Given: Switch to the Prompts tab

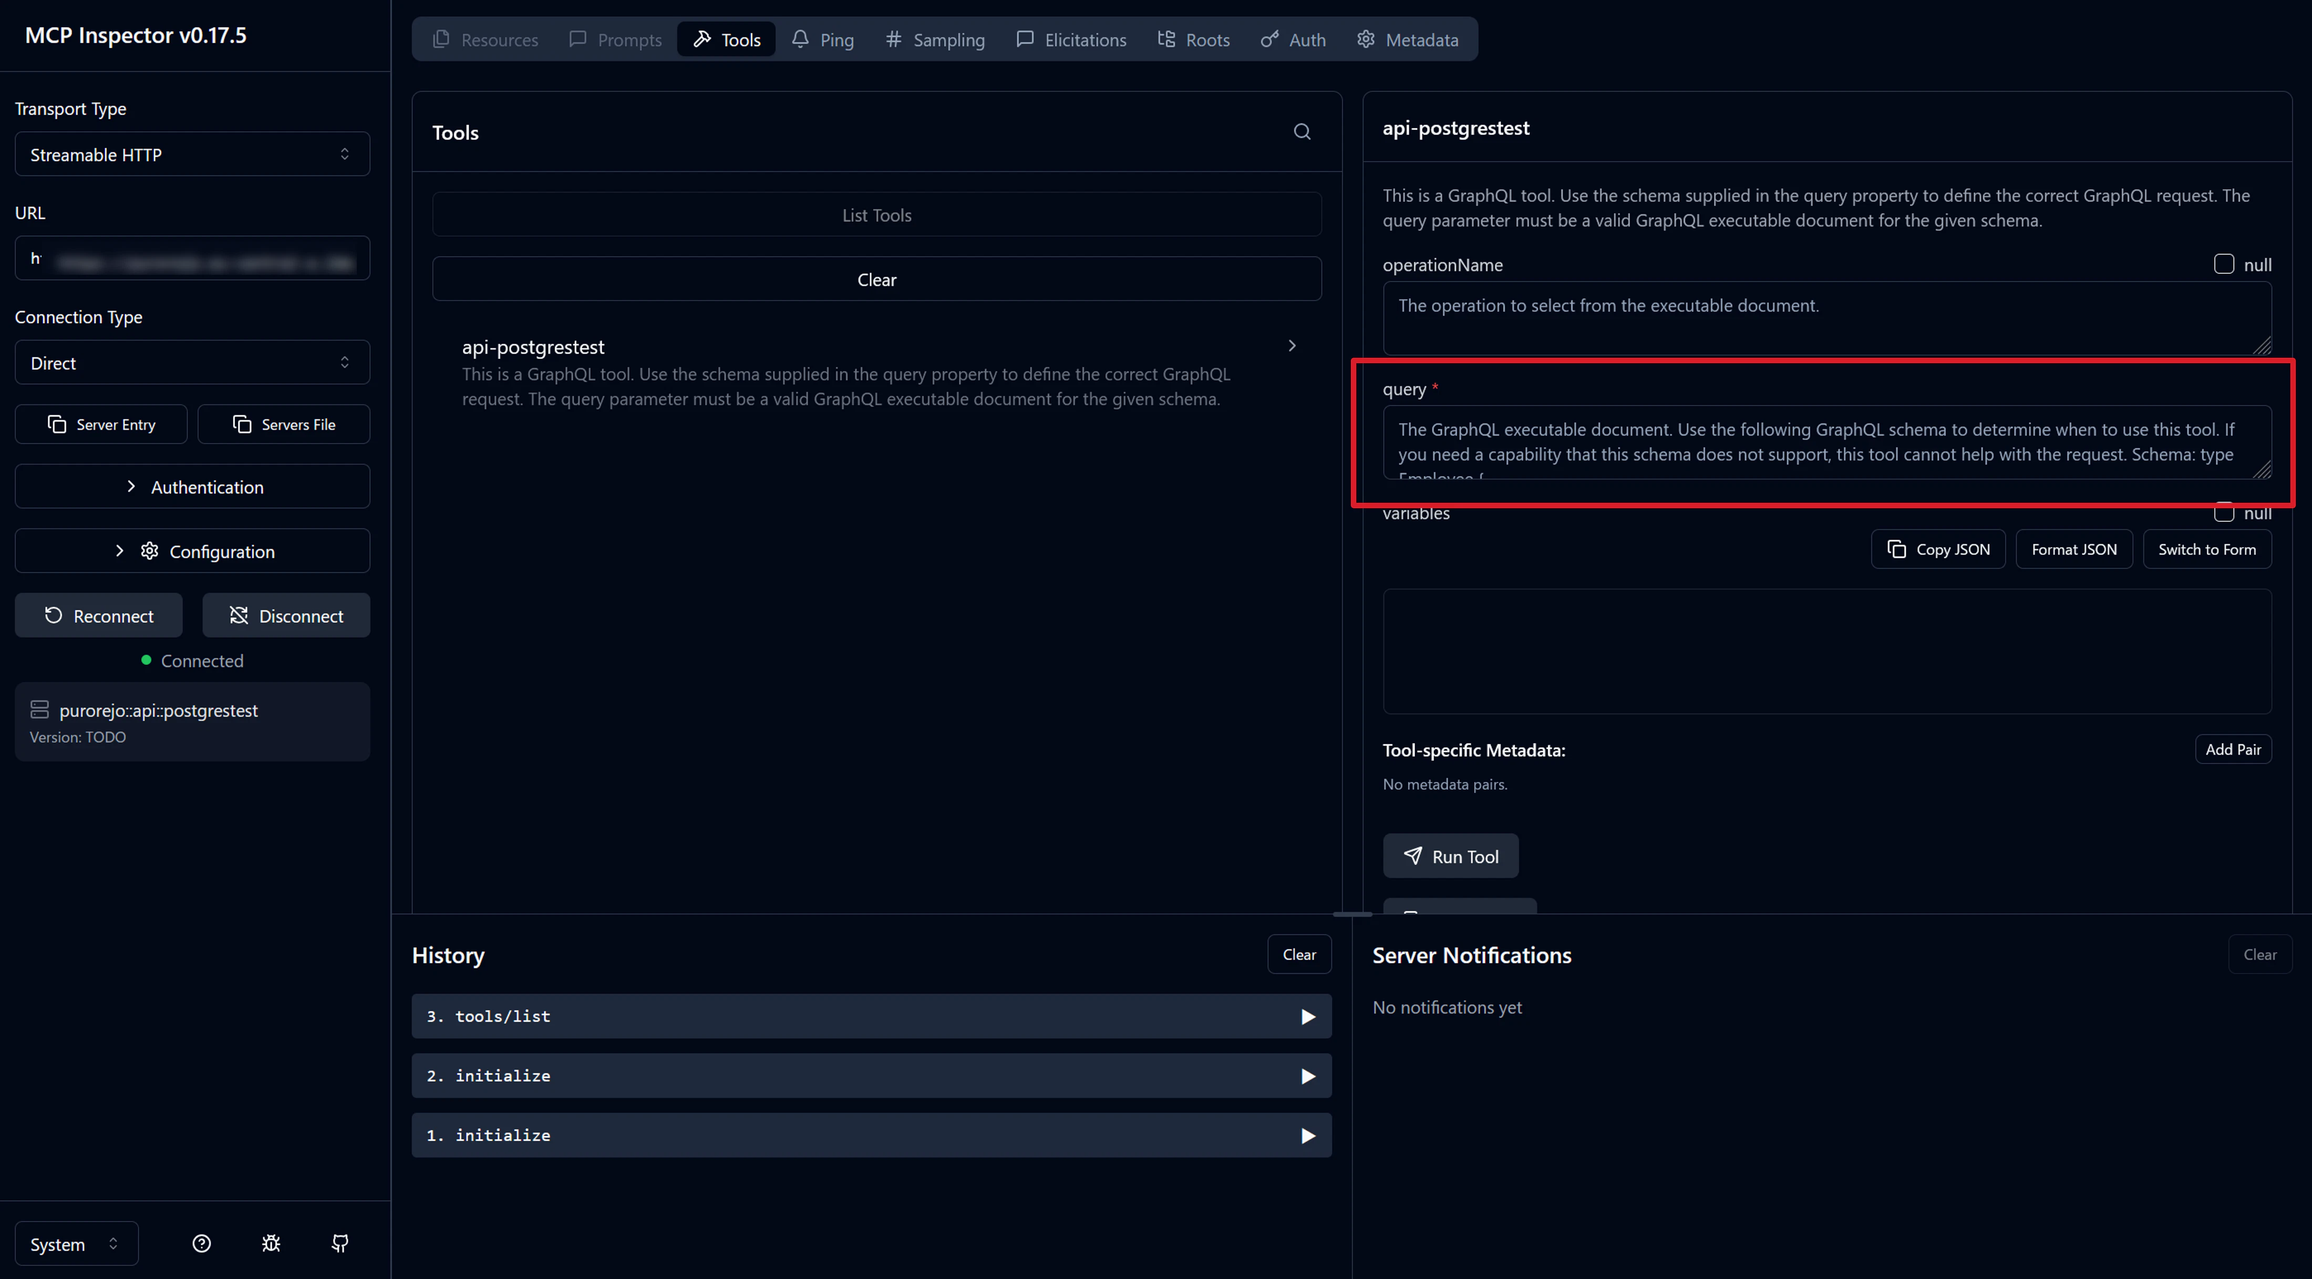Looking at the screenshot, I should [x=615, y=39].
